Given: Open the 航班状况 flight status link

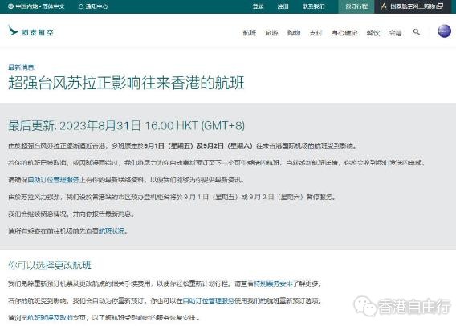Looking at the screenshot, I should tap(112, 231).
